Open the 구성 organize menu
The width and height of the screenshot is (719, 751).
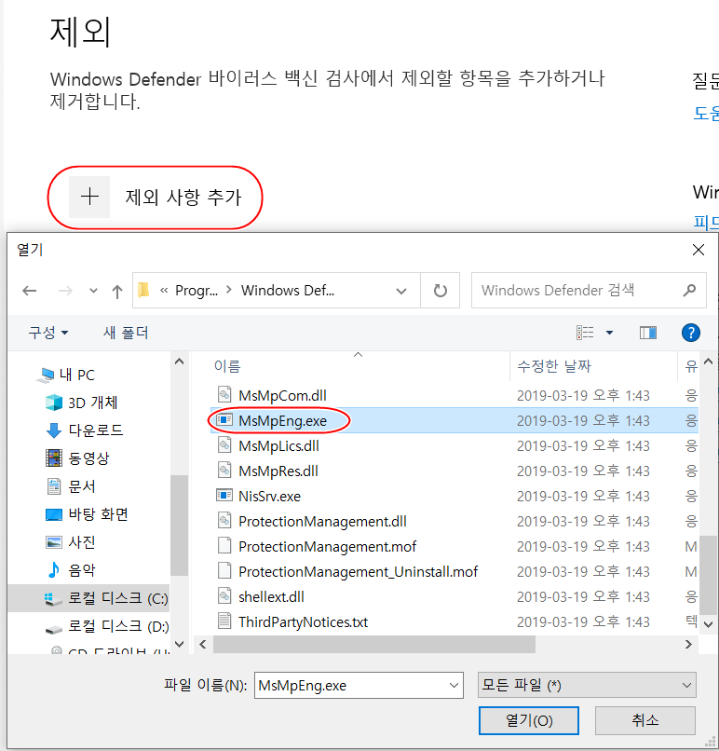(x=47, y=333)
